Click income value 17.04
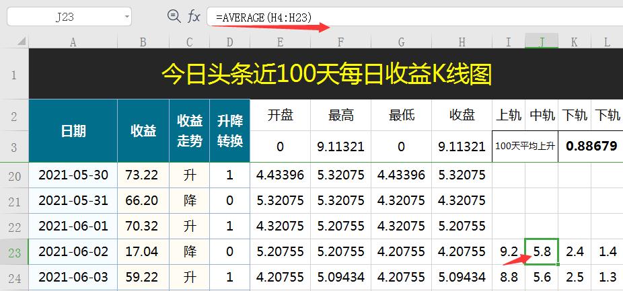623x291 pixels. point(143,252)
